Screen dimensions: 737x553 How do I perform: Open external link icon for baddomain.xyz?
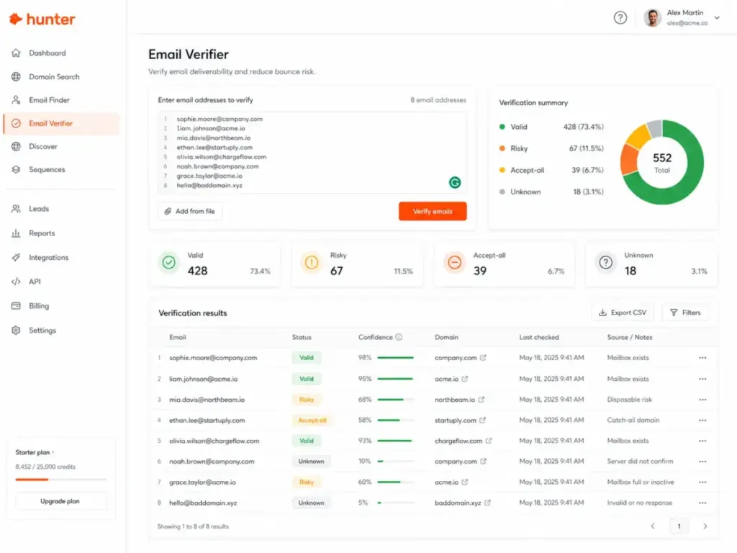pyautogui.click(x=487, y=503)
